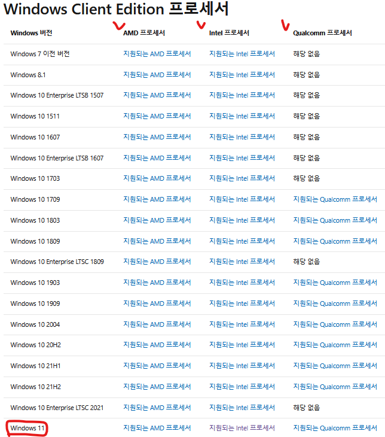Click the 'Windows 버전' column header
This screenshot has height=437, width=385.
click(31, 33)
